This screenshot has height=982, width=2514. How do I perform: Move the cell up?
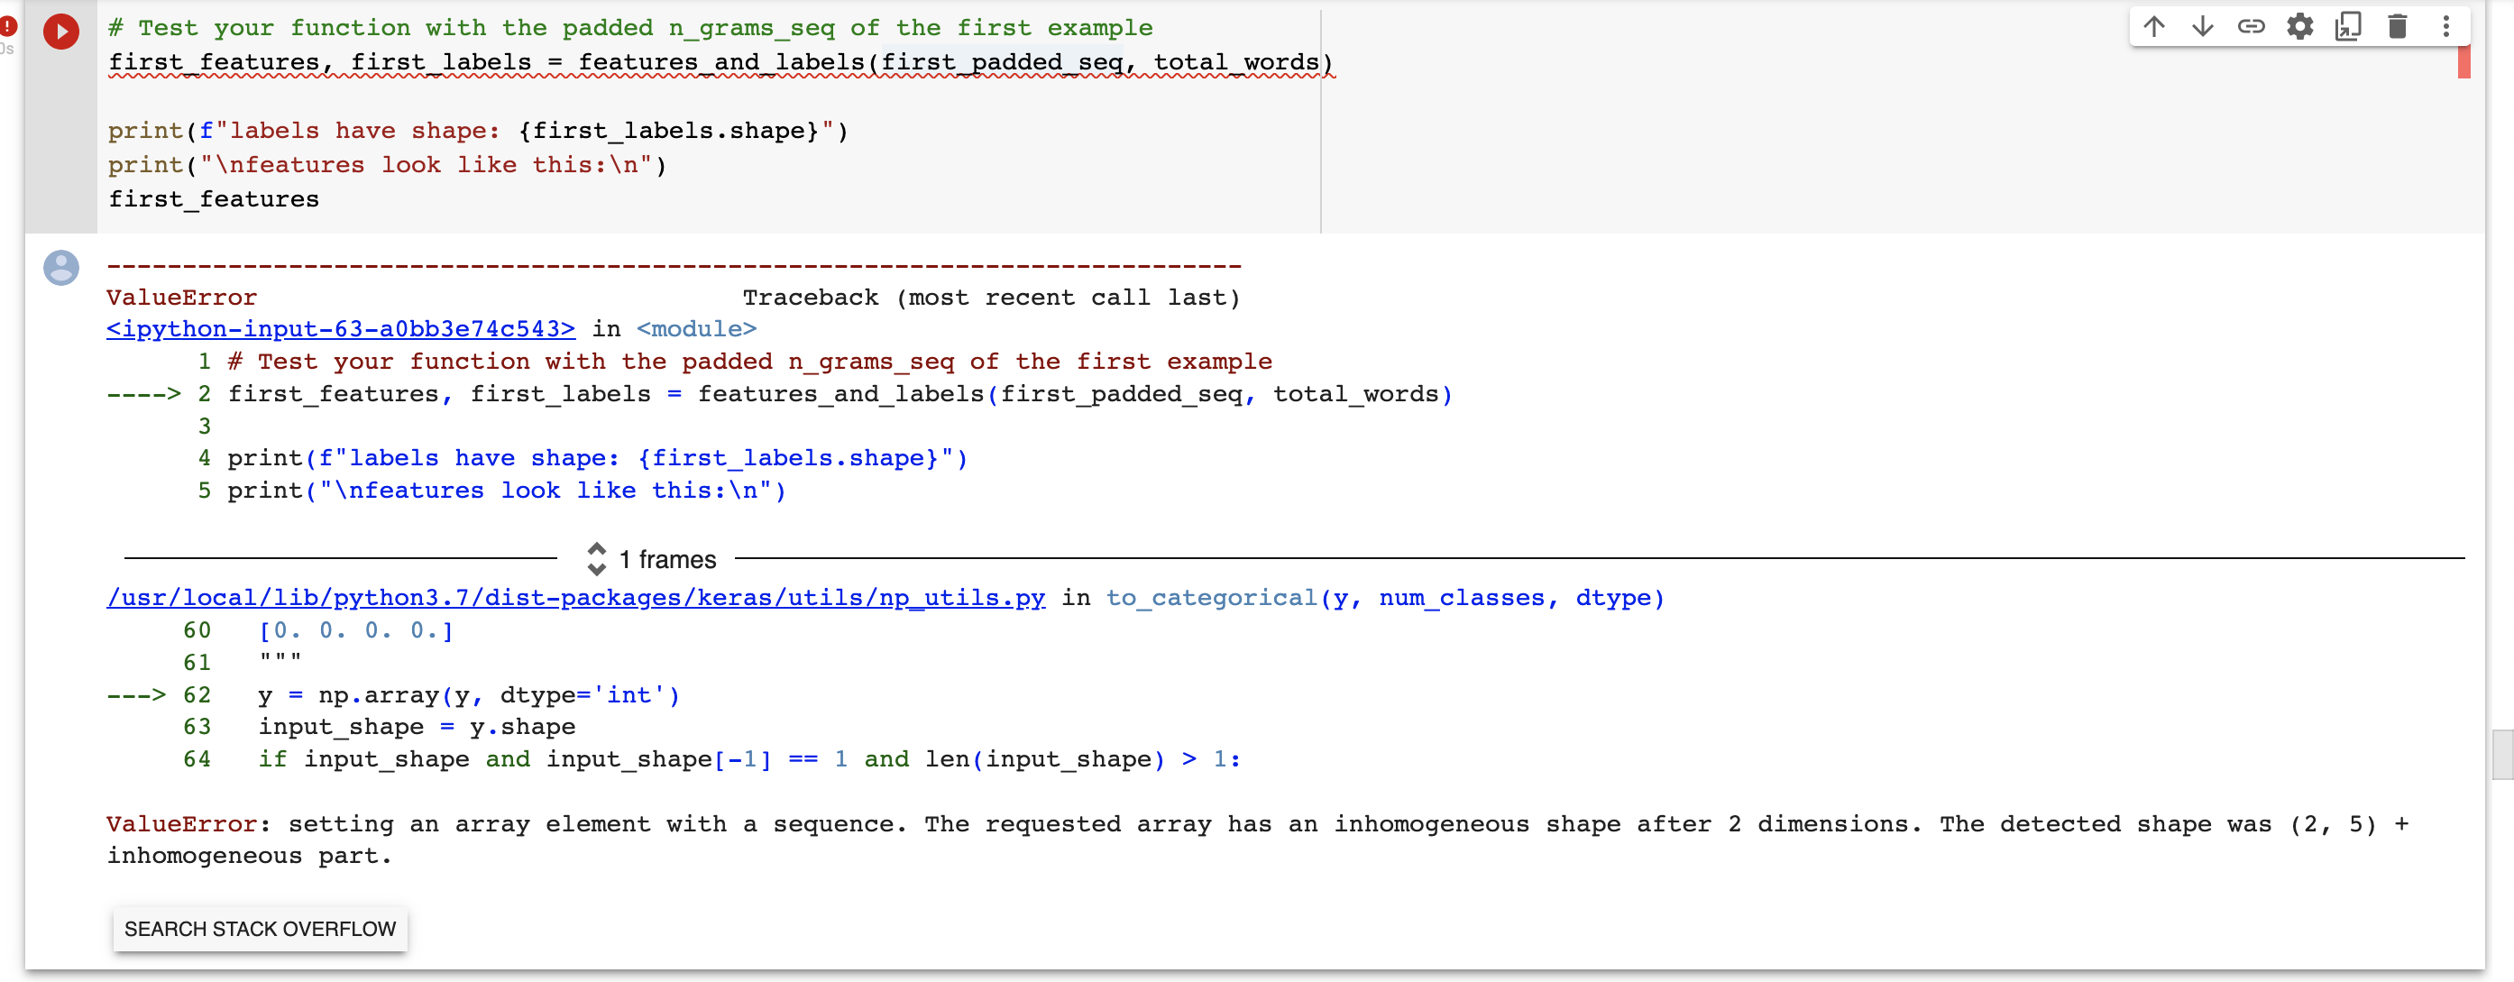tap(2153, 26)
